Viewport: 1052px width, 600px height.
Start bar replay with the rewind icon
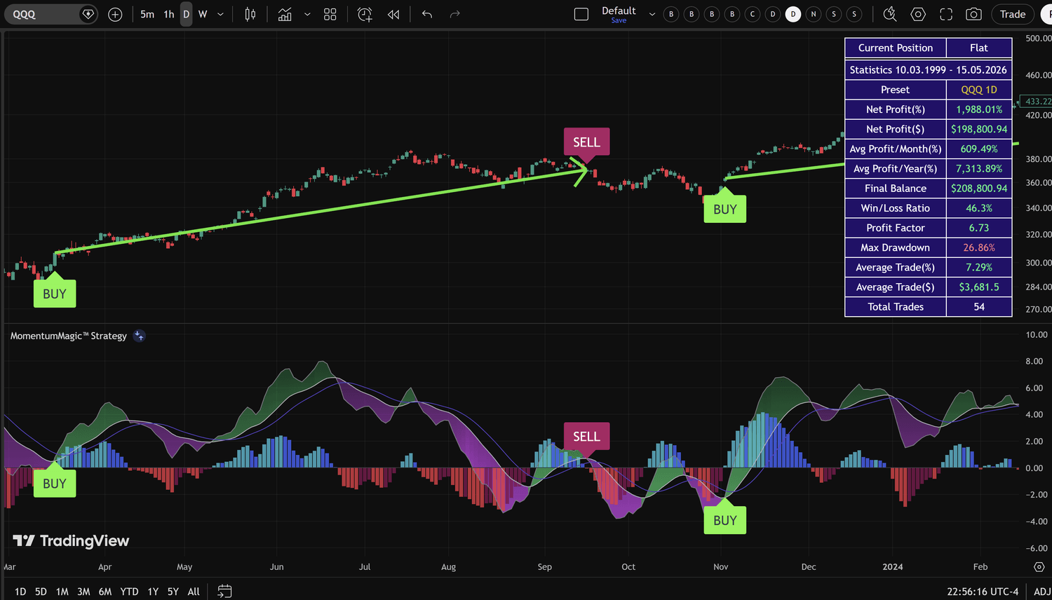click(393, 14)
